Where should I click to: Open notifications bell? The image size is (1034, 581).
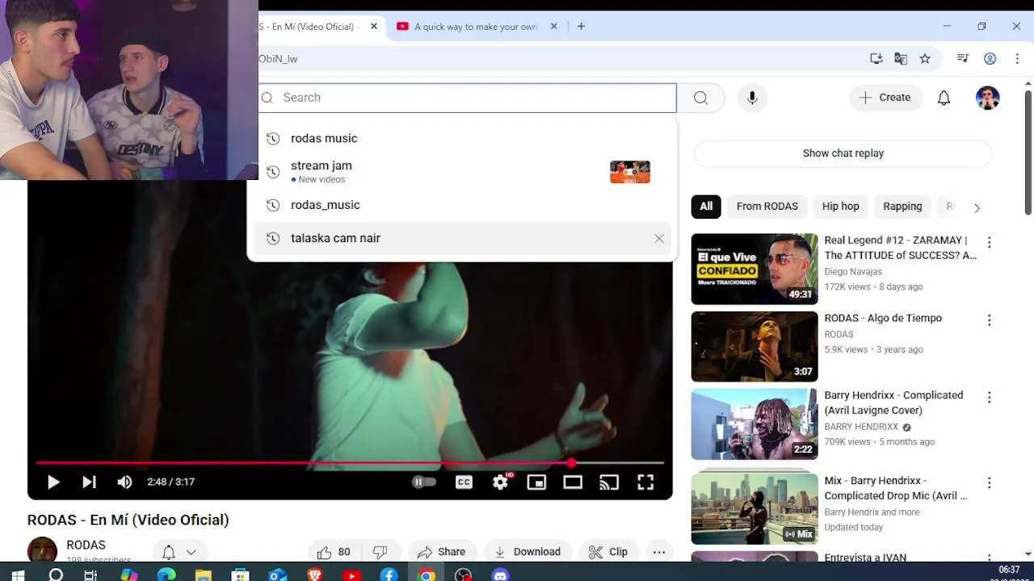click(944, 98)
